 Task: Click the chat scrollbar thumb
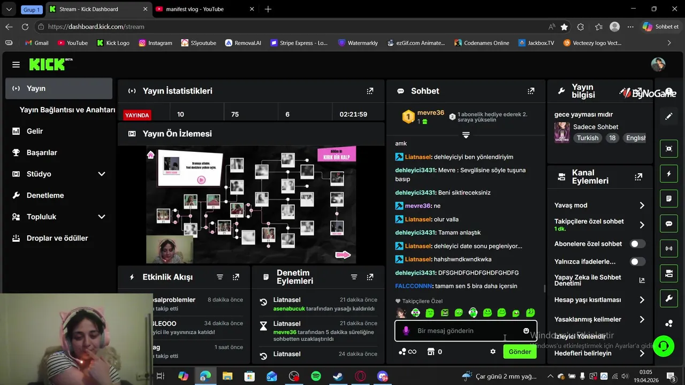(544, 289)
